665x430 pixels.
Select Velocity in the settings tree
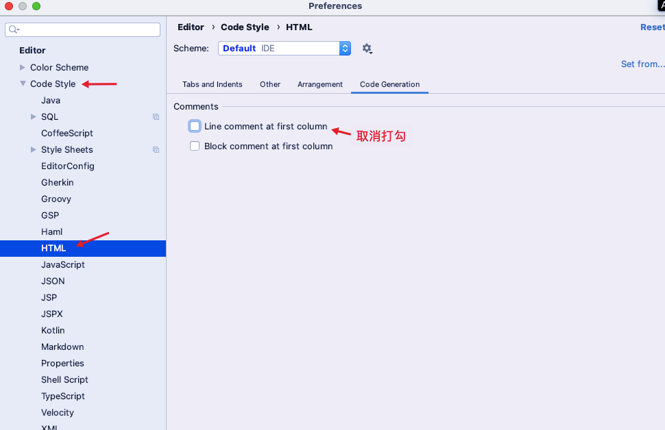(58, 413)
